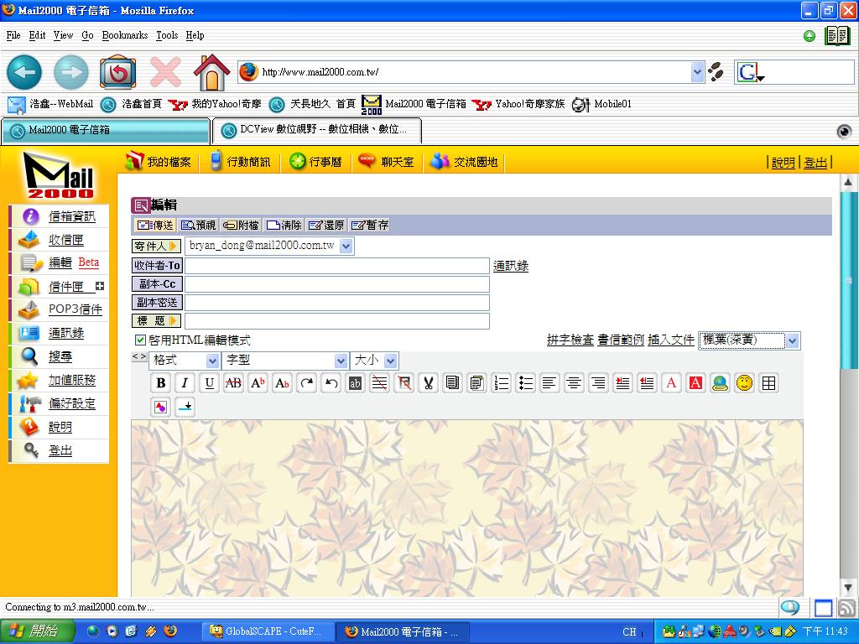859x644 pixels.
Task: Apply italic formatting in the editor
Action: click(185, 383)
